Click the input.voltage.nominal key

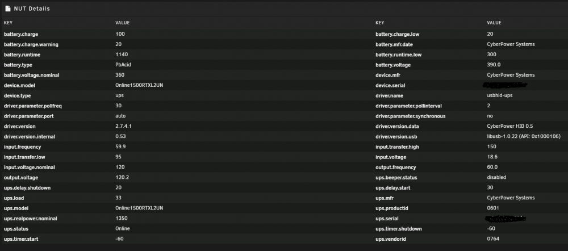pyautogui.click(x=30, y=168)
